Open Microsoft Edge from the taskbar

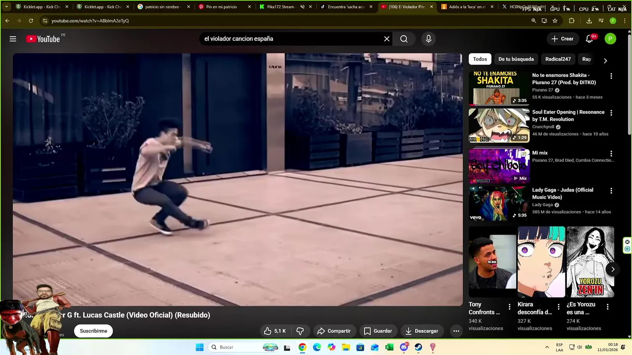pos(316,347)
